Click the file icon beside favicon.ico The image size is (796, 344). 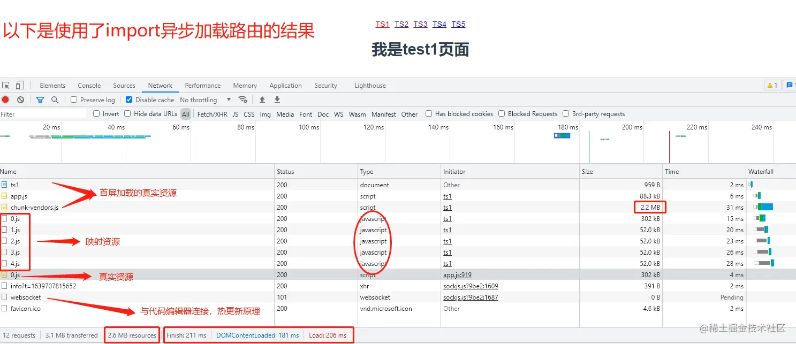(x=4, y=309)
